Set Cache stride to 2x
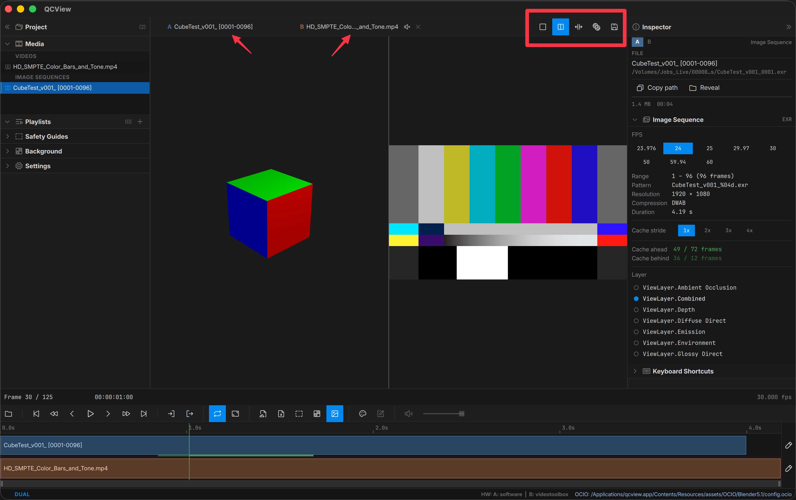This screenshot has width=796, height=500. pos(707,230)
